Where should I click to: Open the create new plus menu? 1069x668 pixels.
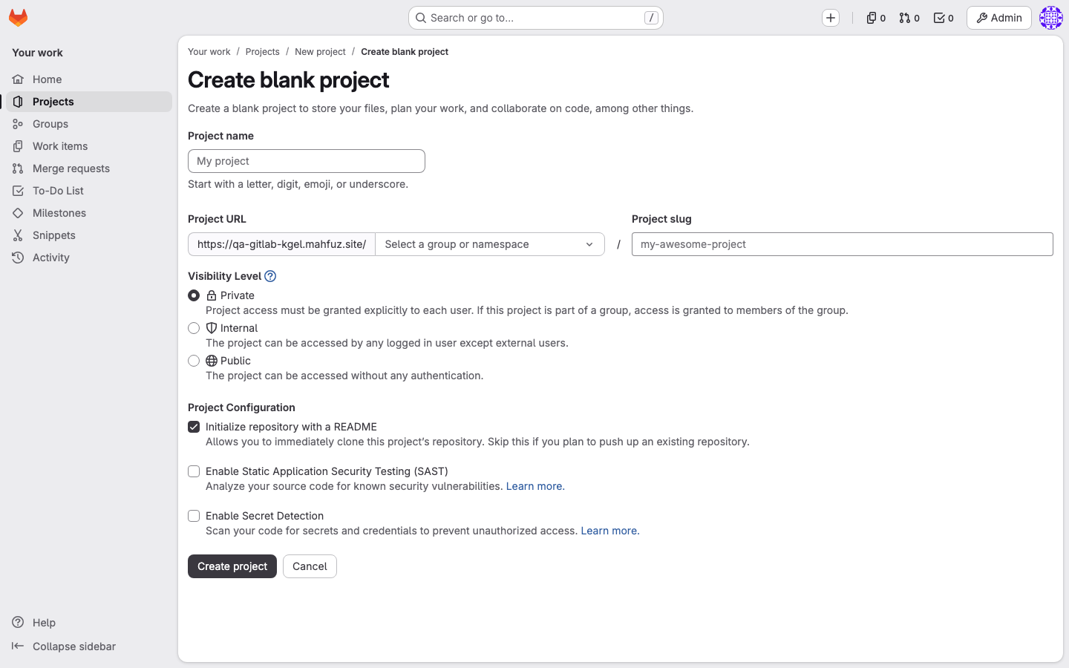pos(831,18)
